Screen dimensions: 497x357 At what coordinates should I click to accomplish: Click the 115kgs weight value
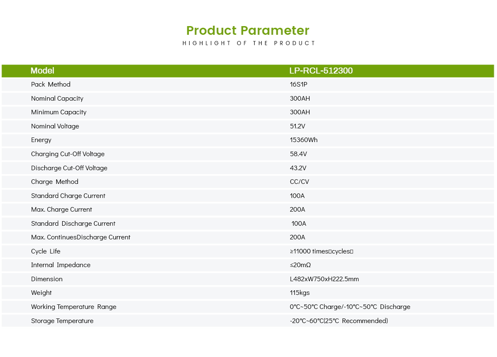point(299,293)
